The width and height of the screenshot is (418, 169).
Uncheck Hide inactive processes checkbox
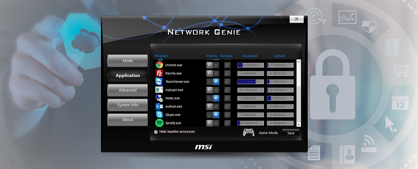(x=156, y=132)
